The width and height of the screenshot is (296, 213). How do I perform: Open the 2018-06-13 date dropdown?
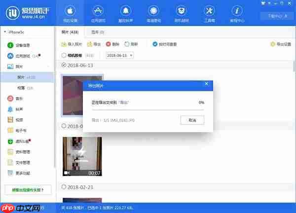120,55
